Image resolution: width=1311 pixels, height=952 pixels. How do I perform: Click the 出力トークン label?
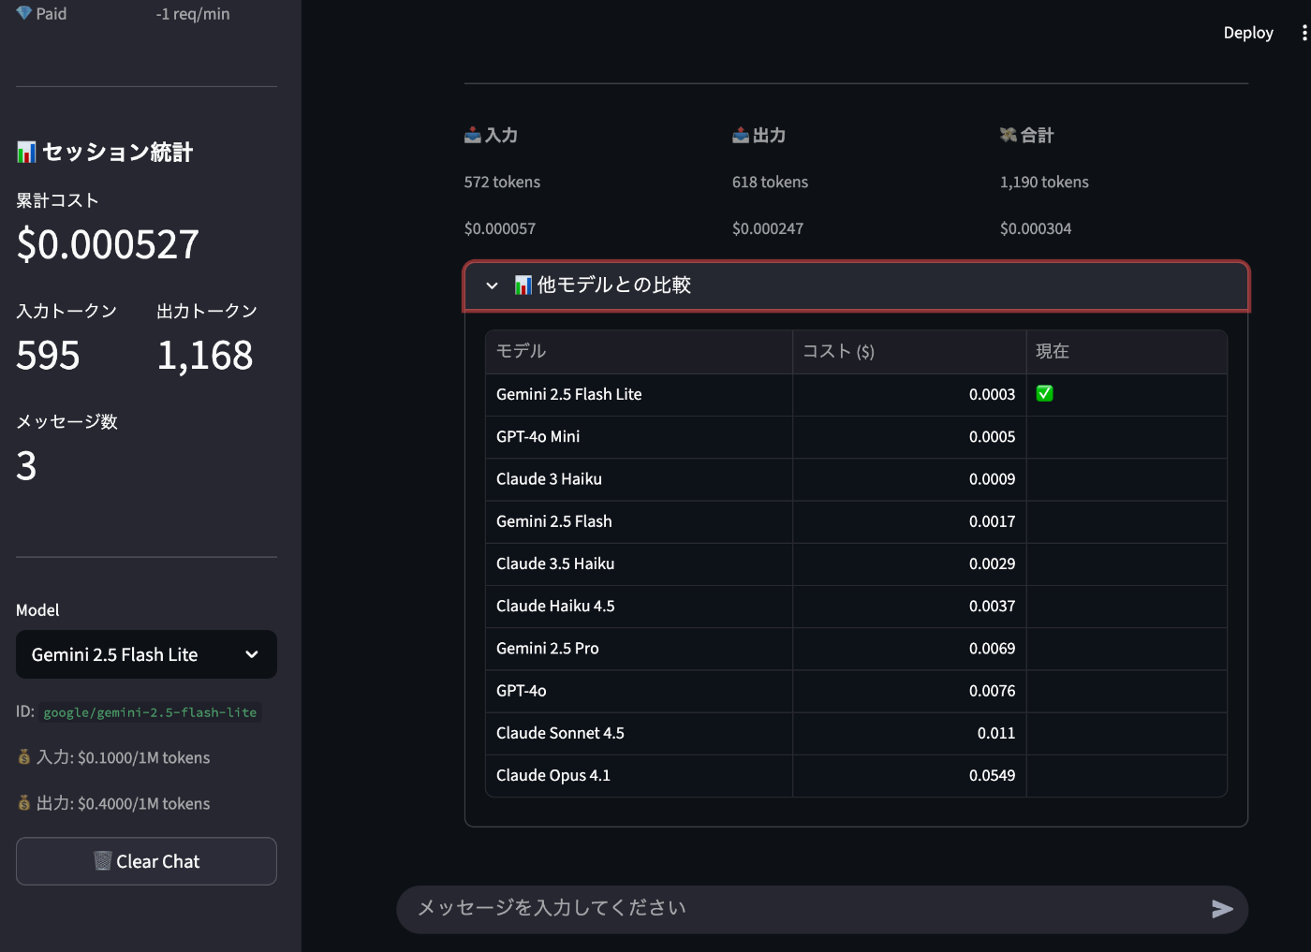[x=207, y=311]
